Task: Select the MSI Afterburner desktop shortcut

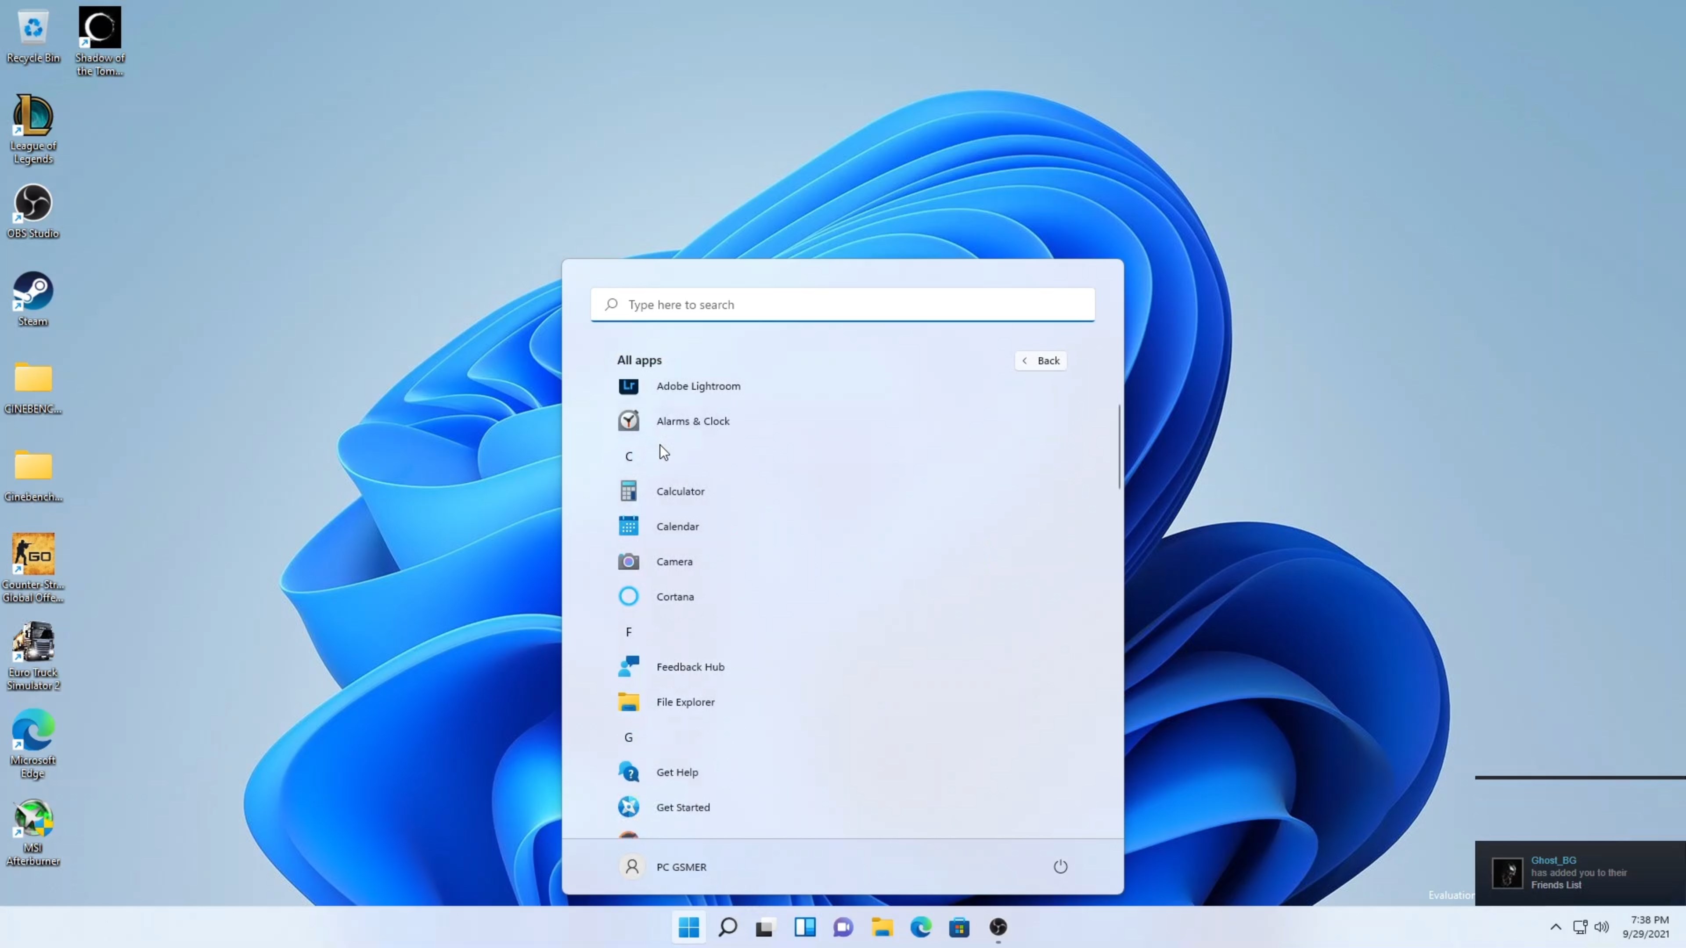Action: click(33, 832)
